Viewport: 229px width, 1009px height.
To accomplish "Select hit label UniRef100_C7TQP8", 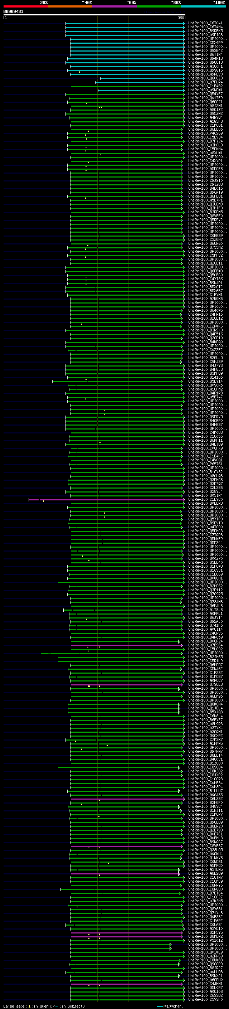I will click(205, 535).
